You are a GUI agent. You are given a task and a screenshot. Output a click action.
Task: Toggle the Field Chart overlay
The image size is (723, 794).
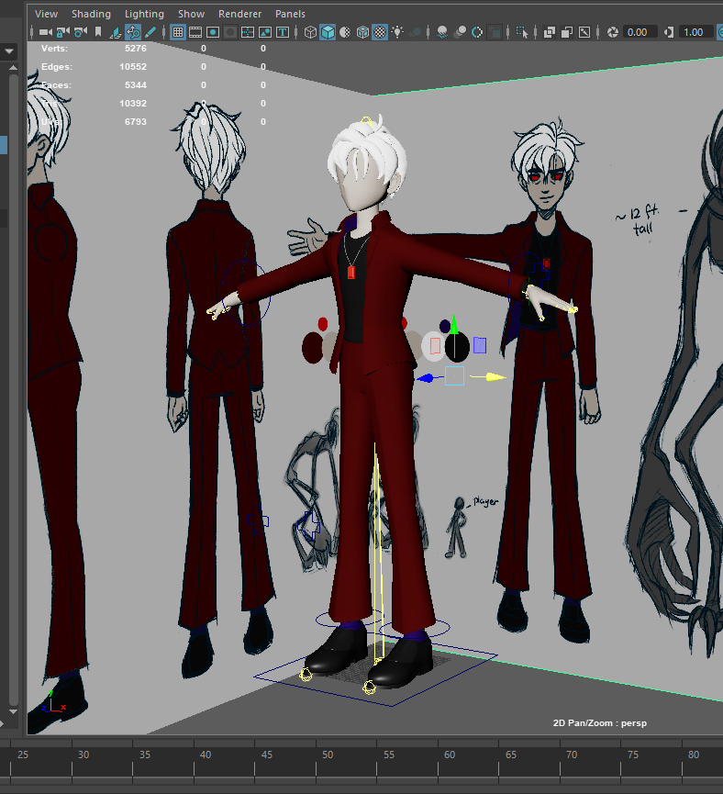248,32
